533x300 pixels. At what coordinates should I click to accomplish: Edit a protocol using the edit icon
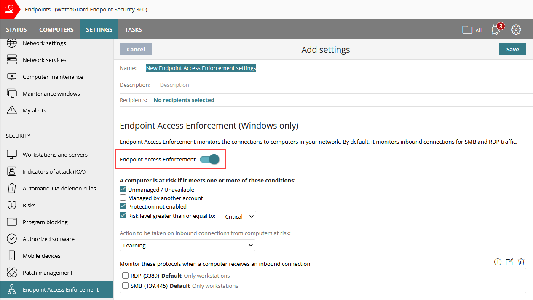tap(509, 262)
